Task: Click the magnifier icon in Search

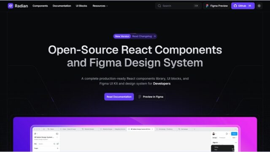Action: click(159, 6)
